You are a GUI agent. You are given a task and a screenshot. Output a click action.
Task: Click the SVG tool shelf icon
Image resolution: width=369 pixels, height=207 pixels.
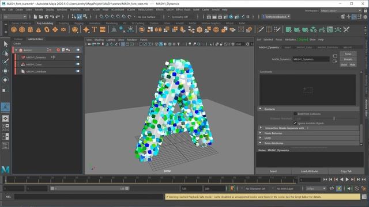point(103,29)
